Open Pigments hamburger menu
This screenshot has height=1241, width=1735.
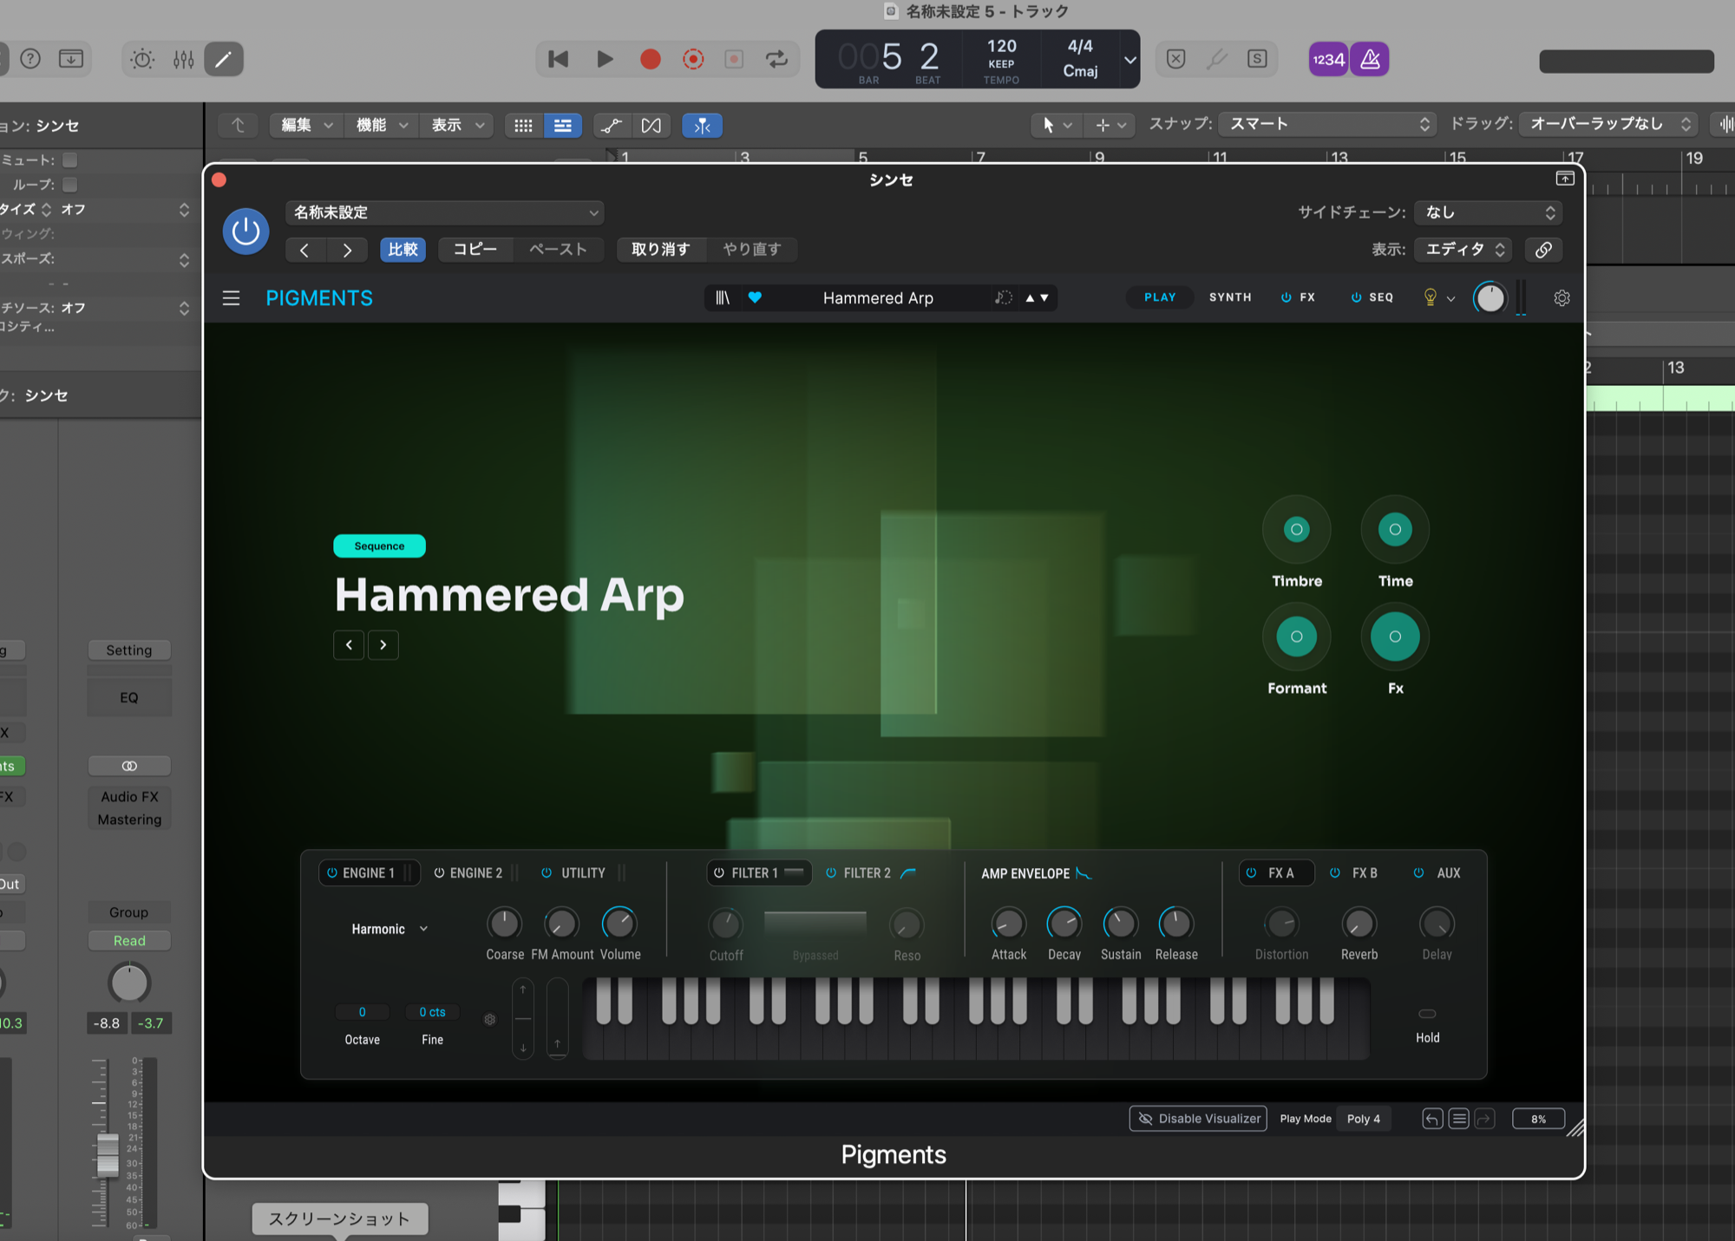click(231, 298)
